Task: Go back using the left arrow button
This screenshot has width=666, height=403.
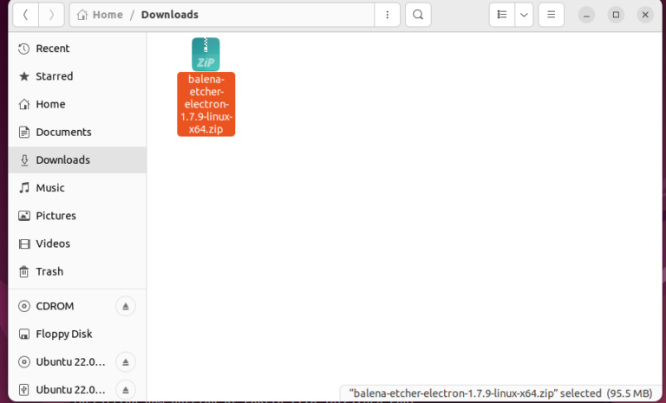Action: [25, 15]
